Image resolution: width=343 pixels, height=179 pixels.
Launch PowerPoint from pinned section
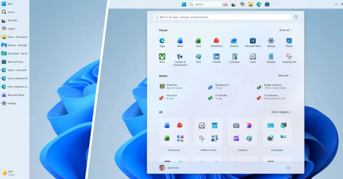click(x=216, y=42)
